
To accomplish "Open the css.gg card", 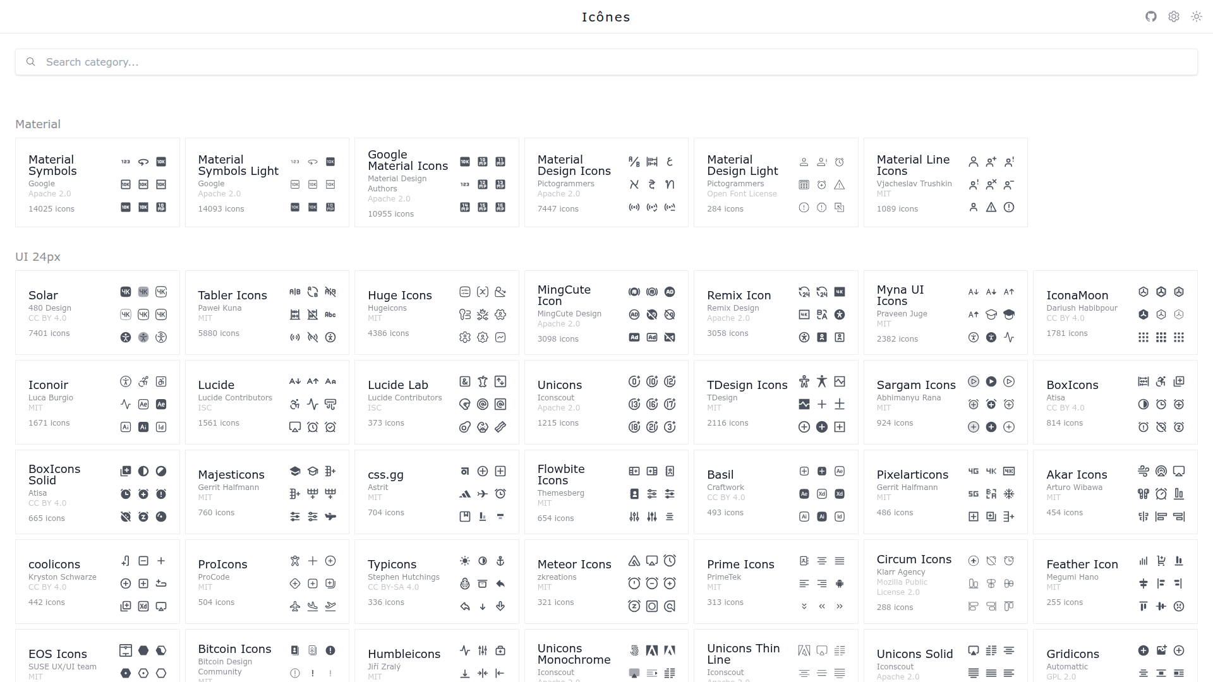I will [437, 492].
